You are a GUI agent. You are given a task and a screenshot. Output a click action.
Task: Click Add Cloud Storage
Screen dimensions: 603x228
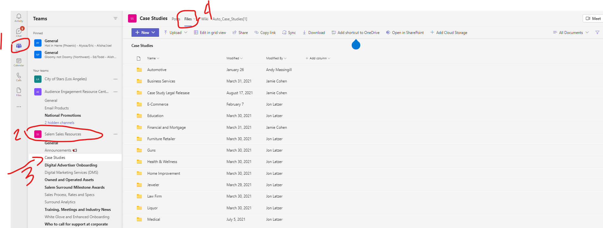[449, 32]
